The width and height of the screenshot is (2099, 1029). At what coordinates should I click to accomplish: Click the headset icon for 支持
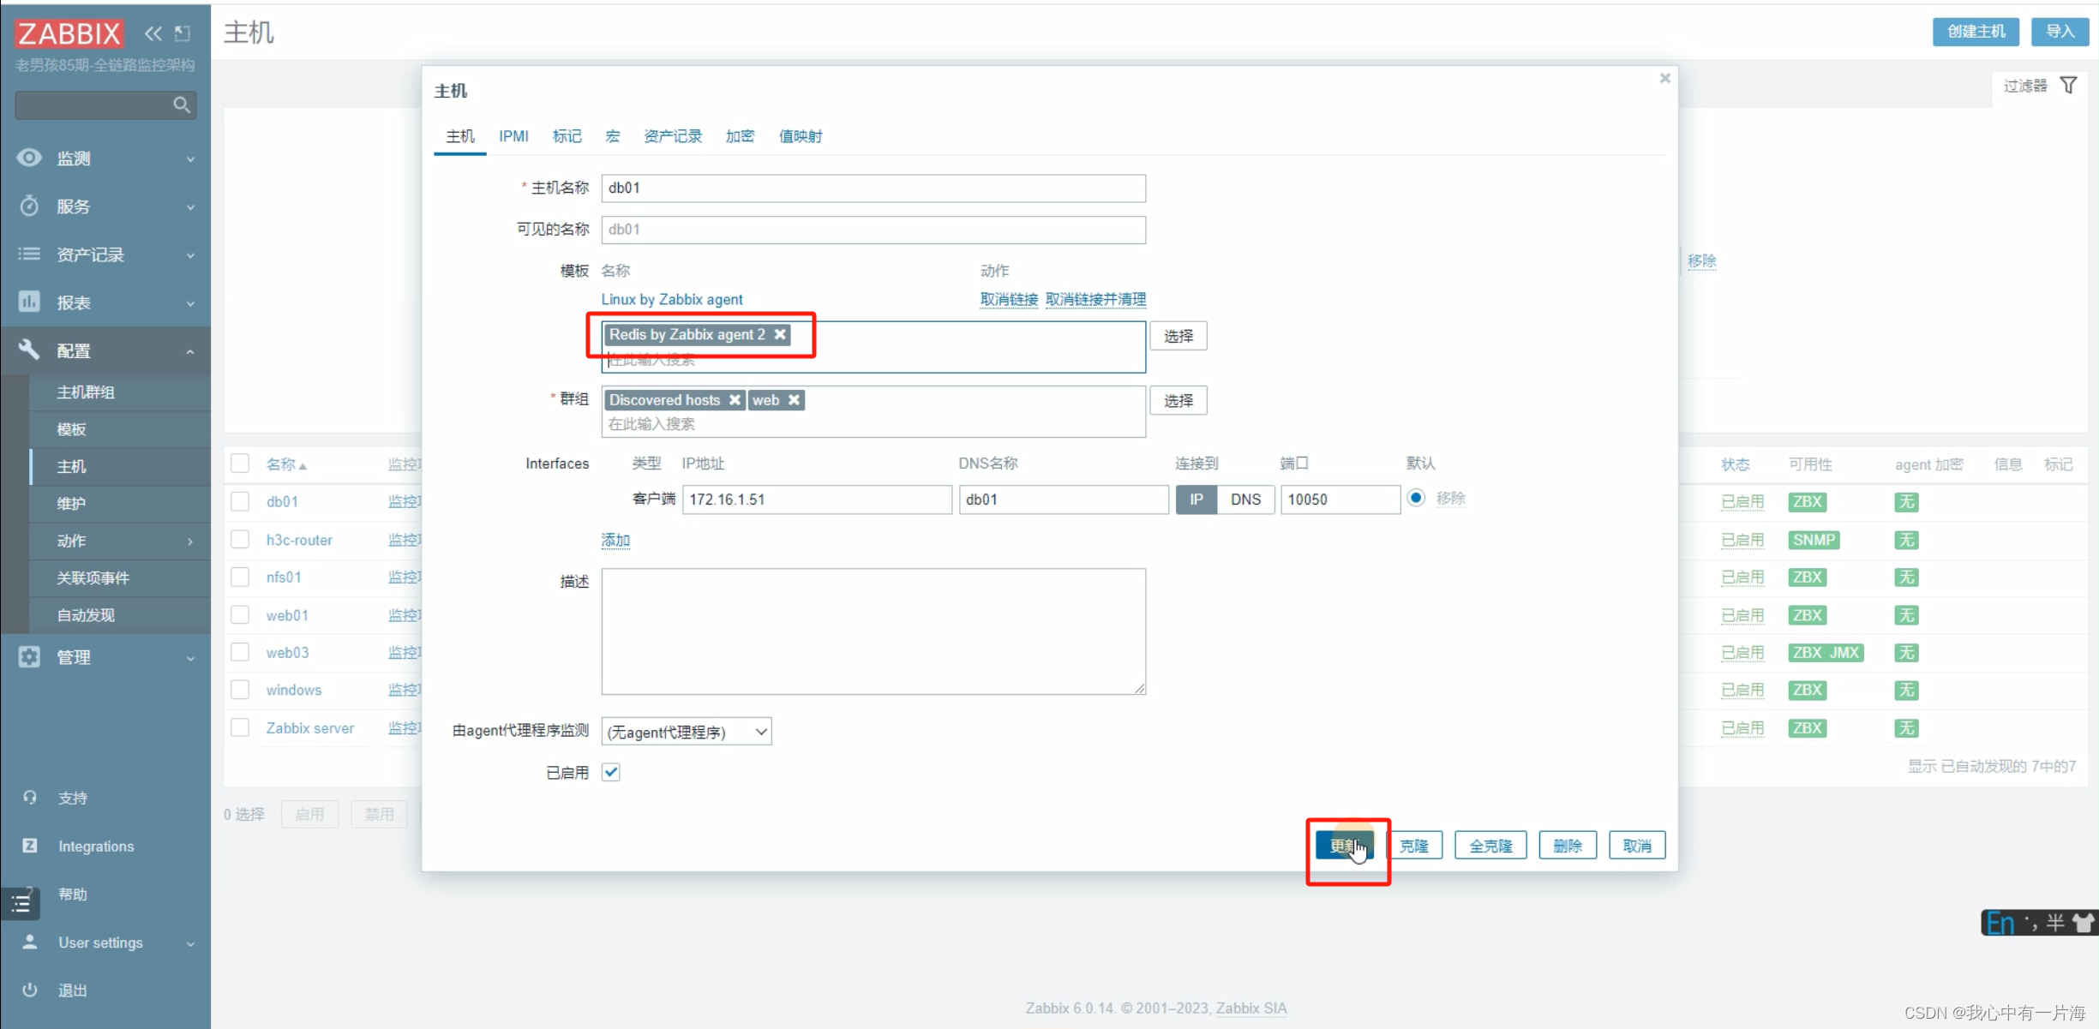(30, 798)
